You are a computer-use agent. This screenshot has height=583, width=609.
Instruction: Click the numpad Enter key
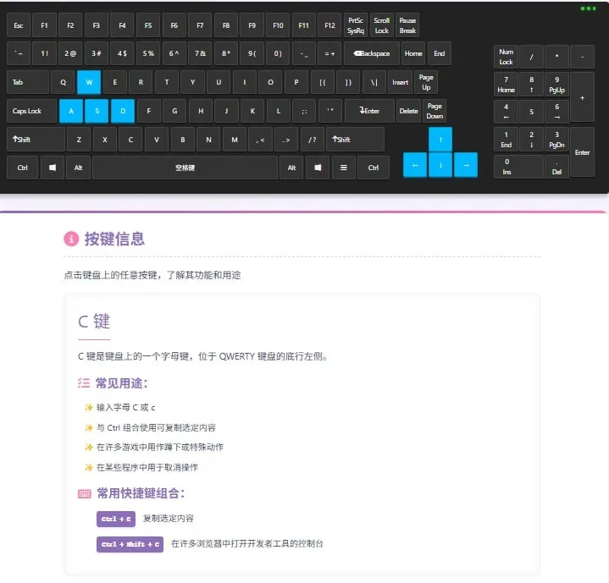tap(582, 152)
